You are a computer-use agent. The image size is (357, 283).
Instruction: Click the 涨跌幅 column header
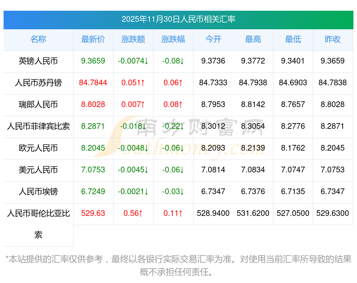click(x=173, y=39)
